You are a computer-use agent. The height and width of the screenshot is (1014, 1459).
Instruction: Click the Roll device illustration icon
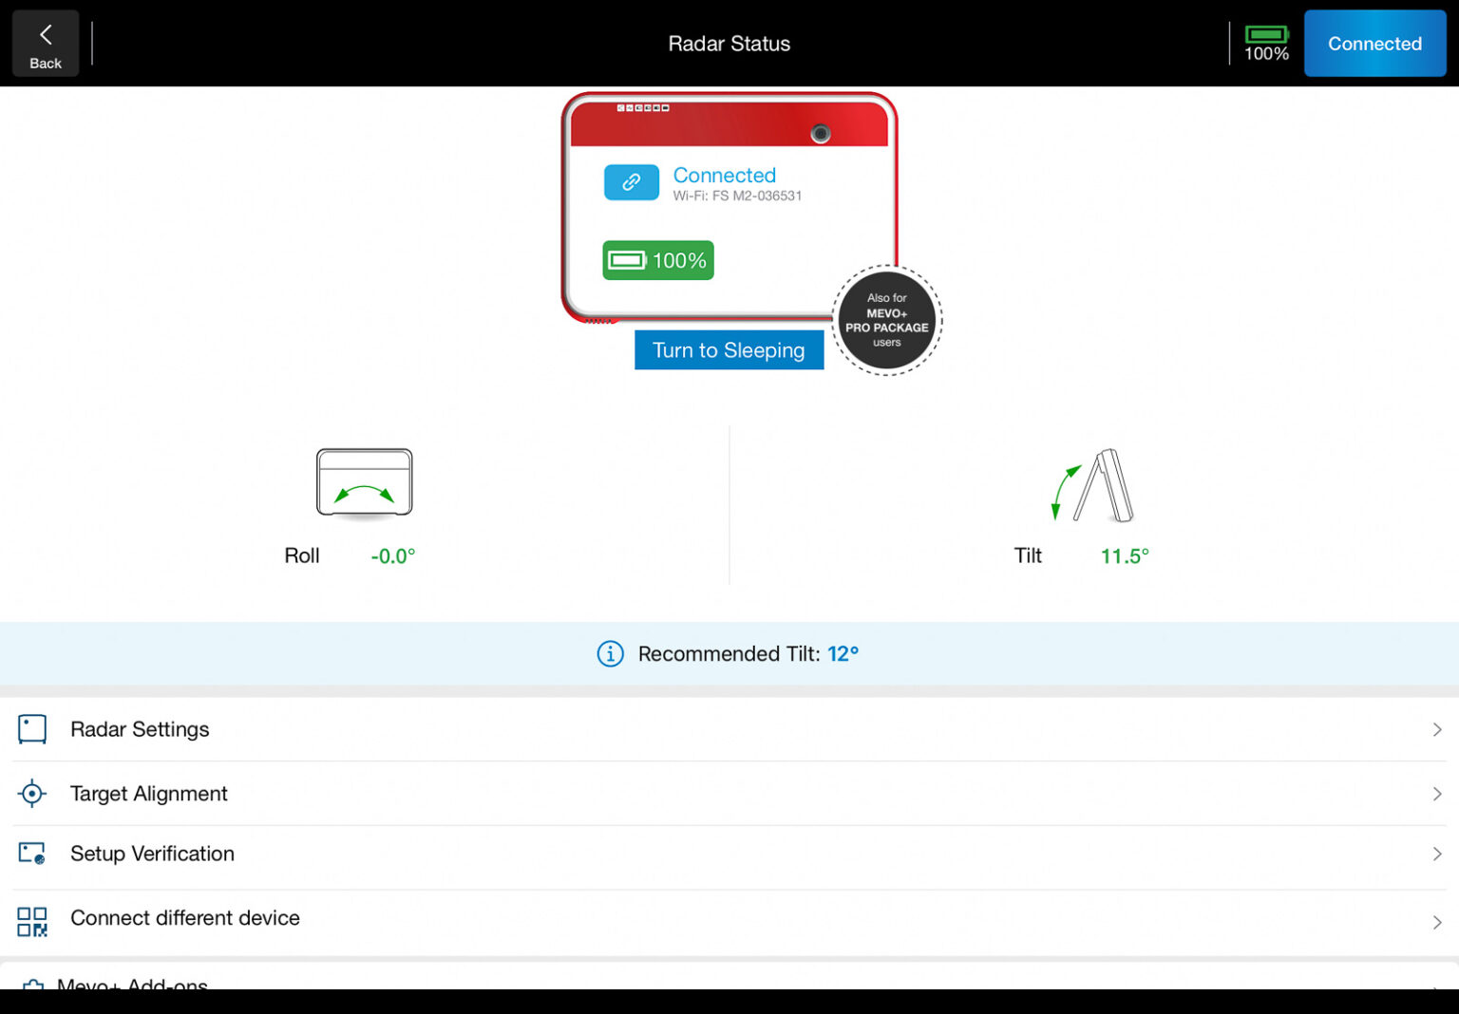click(364, 483)
